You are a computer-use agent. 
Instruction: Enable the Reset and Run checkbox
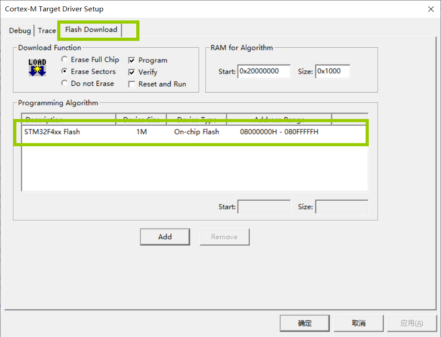[x=132, y=84]
